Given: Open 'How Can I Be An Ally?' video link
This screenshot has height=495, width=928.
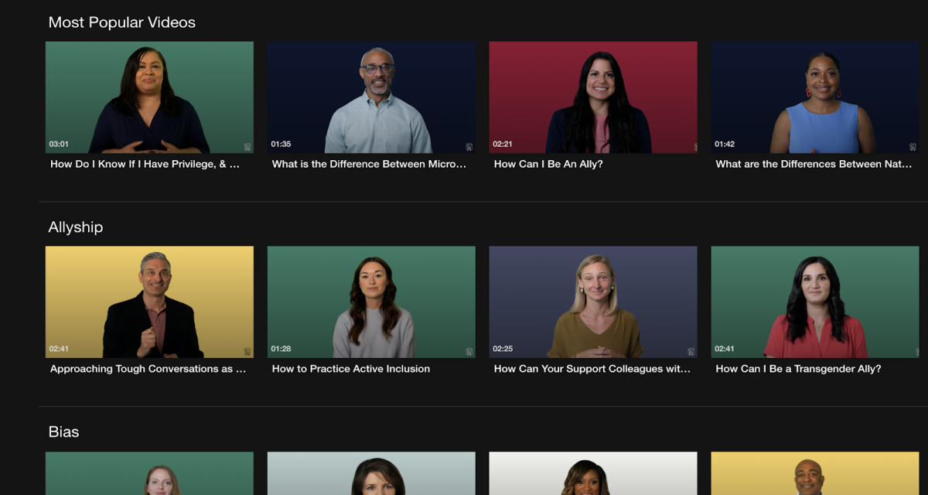Looking at the screenshot, I should point(548,164).
